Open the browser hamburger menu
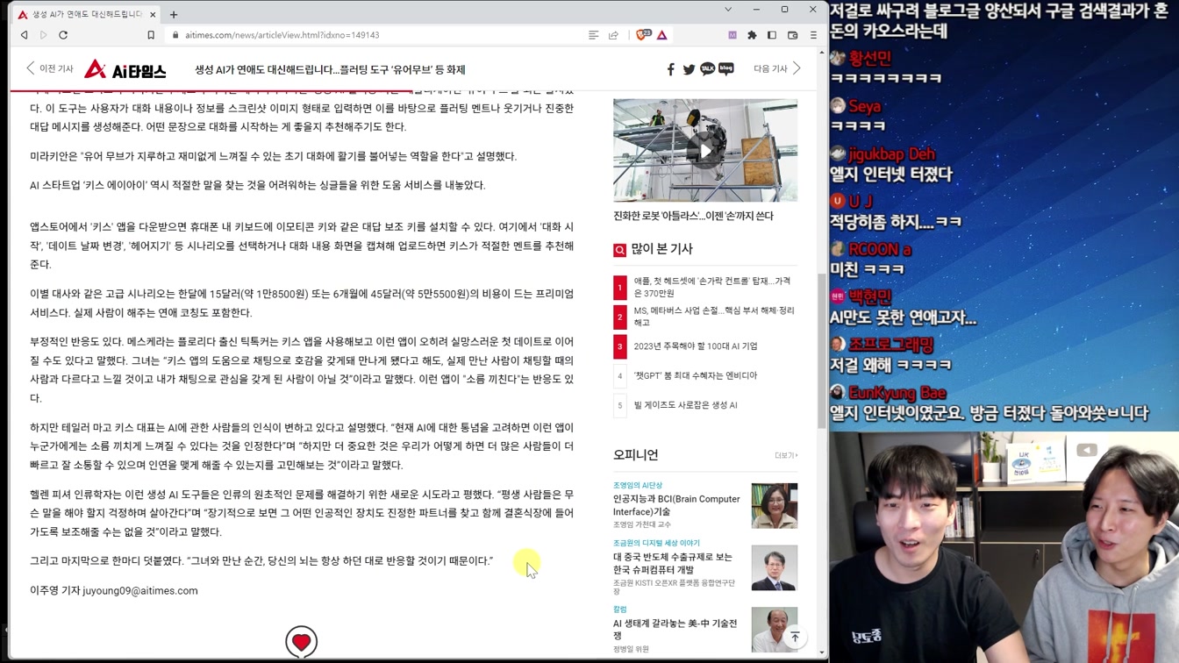This screenshot has height=663, width=1179. pos(813,35)
